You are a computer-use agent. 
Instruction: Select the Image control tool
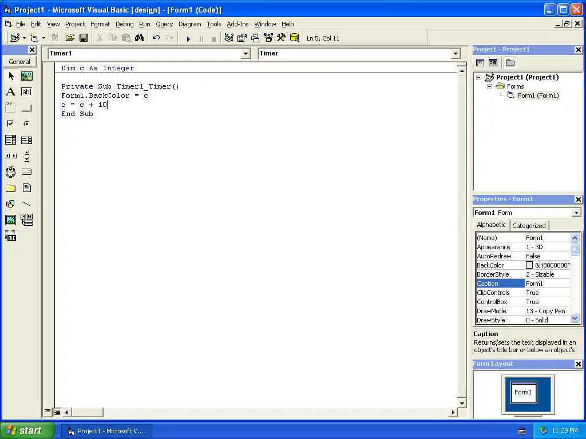pyautogui.click(x=11, y=220)
